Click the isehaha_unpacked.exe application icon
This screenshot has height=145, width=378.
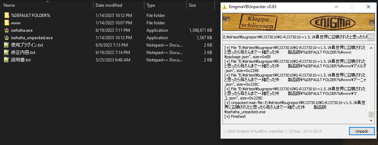coord(6,38)
